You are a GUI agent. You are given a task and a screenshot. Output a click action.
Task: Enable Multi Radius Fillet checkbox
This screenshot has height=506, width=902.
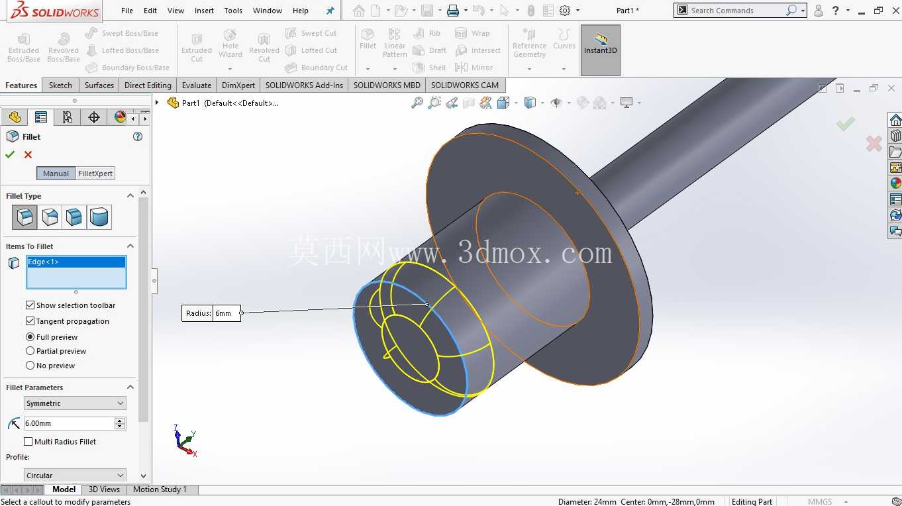point(28,442)
